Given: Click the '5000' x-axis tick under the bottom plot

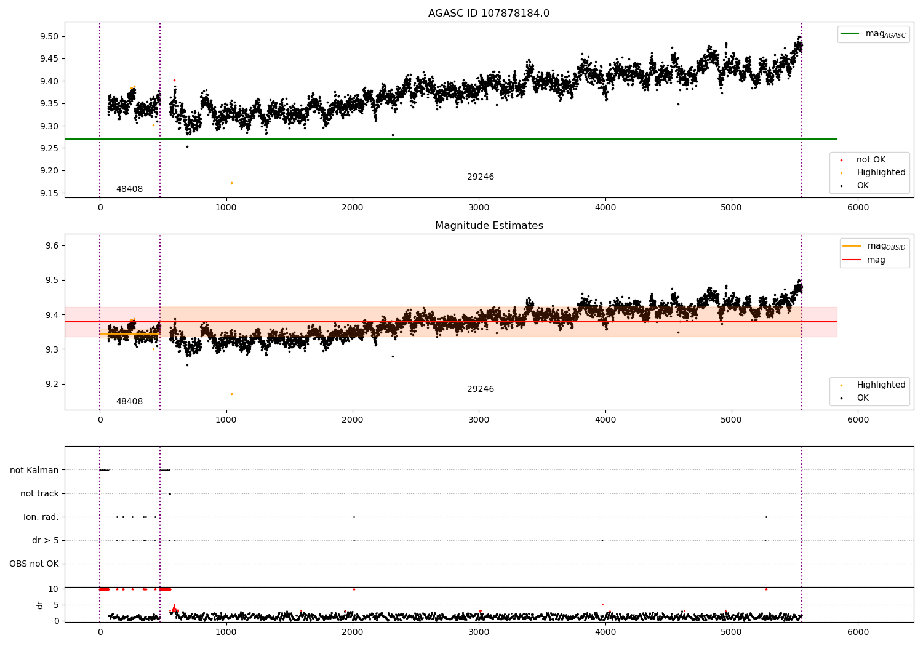Looking at the screenshot, I should coord(732,632).
